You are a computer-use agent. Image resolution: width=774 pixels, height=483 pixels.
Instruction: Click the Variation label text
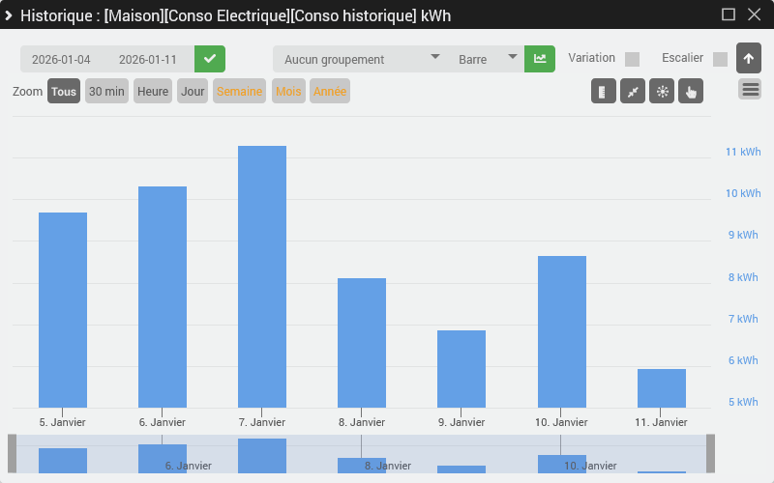[x=591, y=58]
